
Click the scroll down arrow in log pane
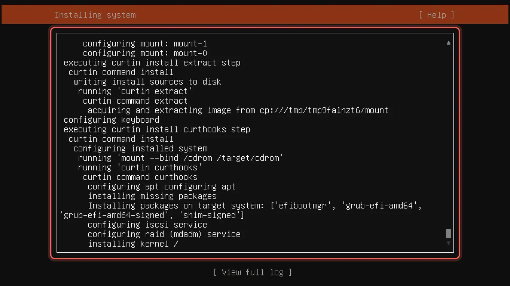(x=448, y=243)
